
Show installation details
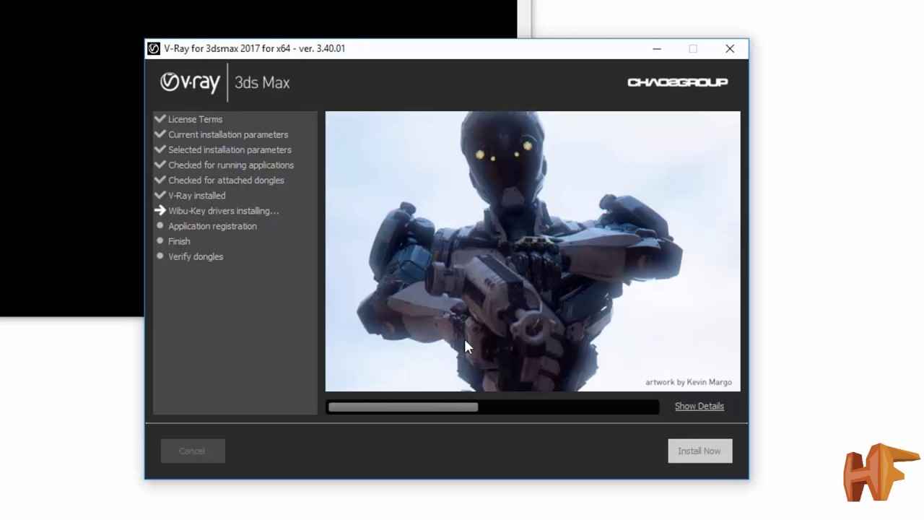click(x=699, y=406)
